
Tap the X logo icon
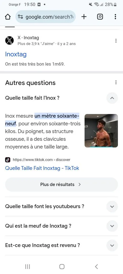[x=9, y=41]
